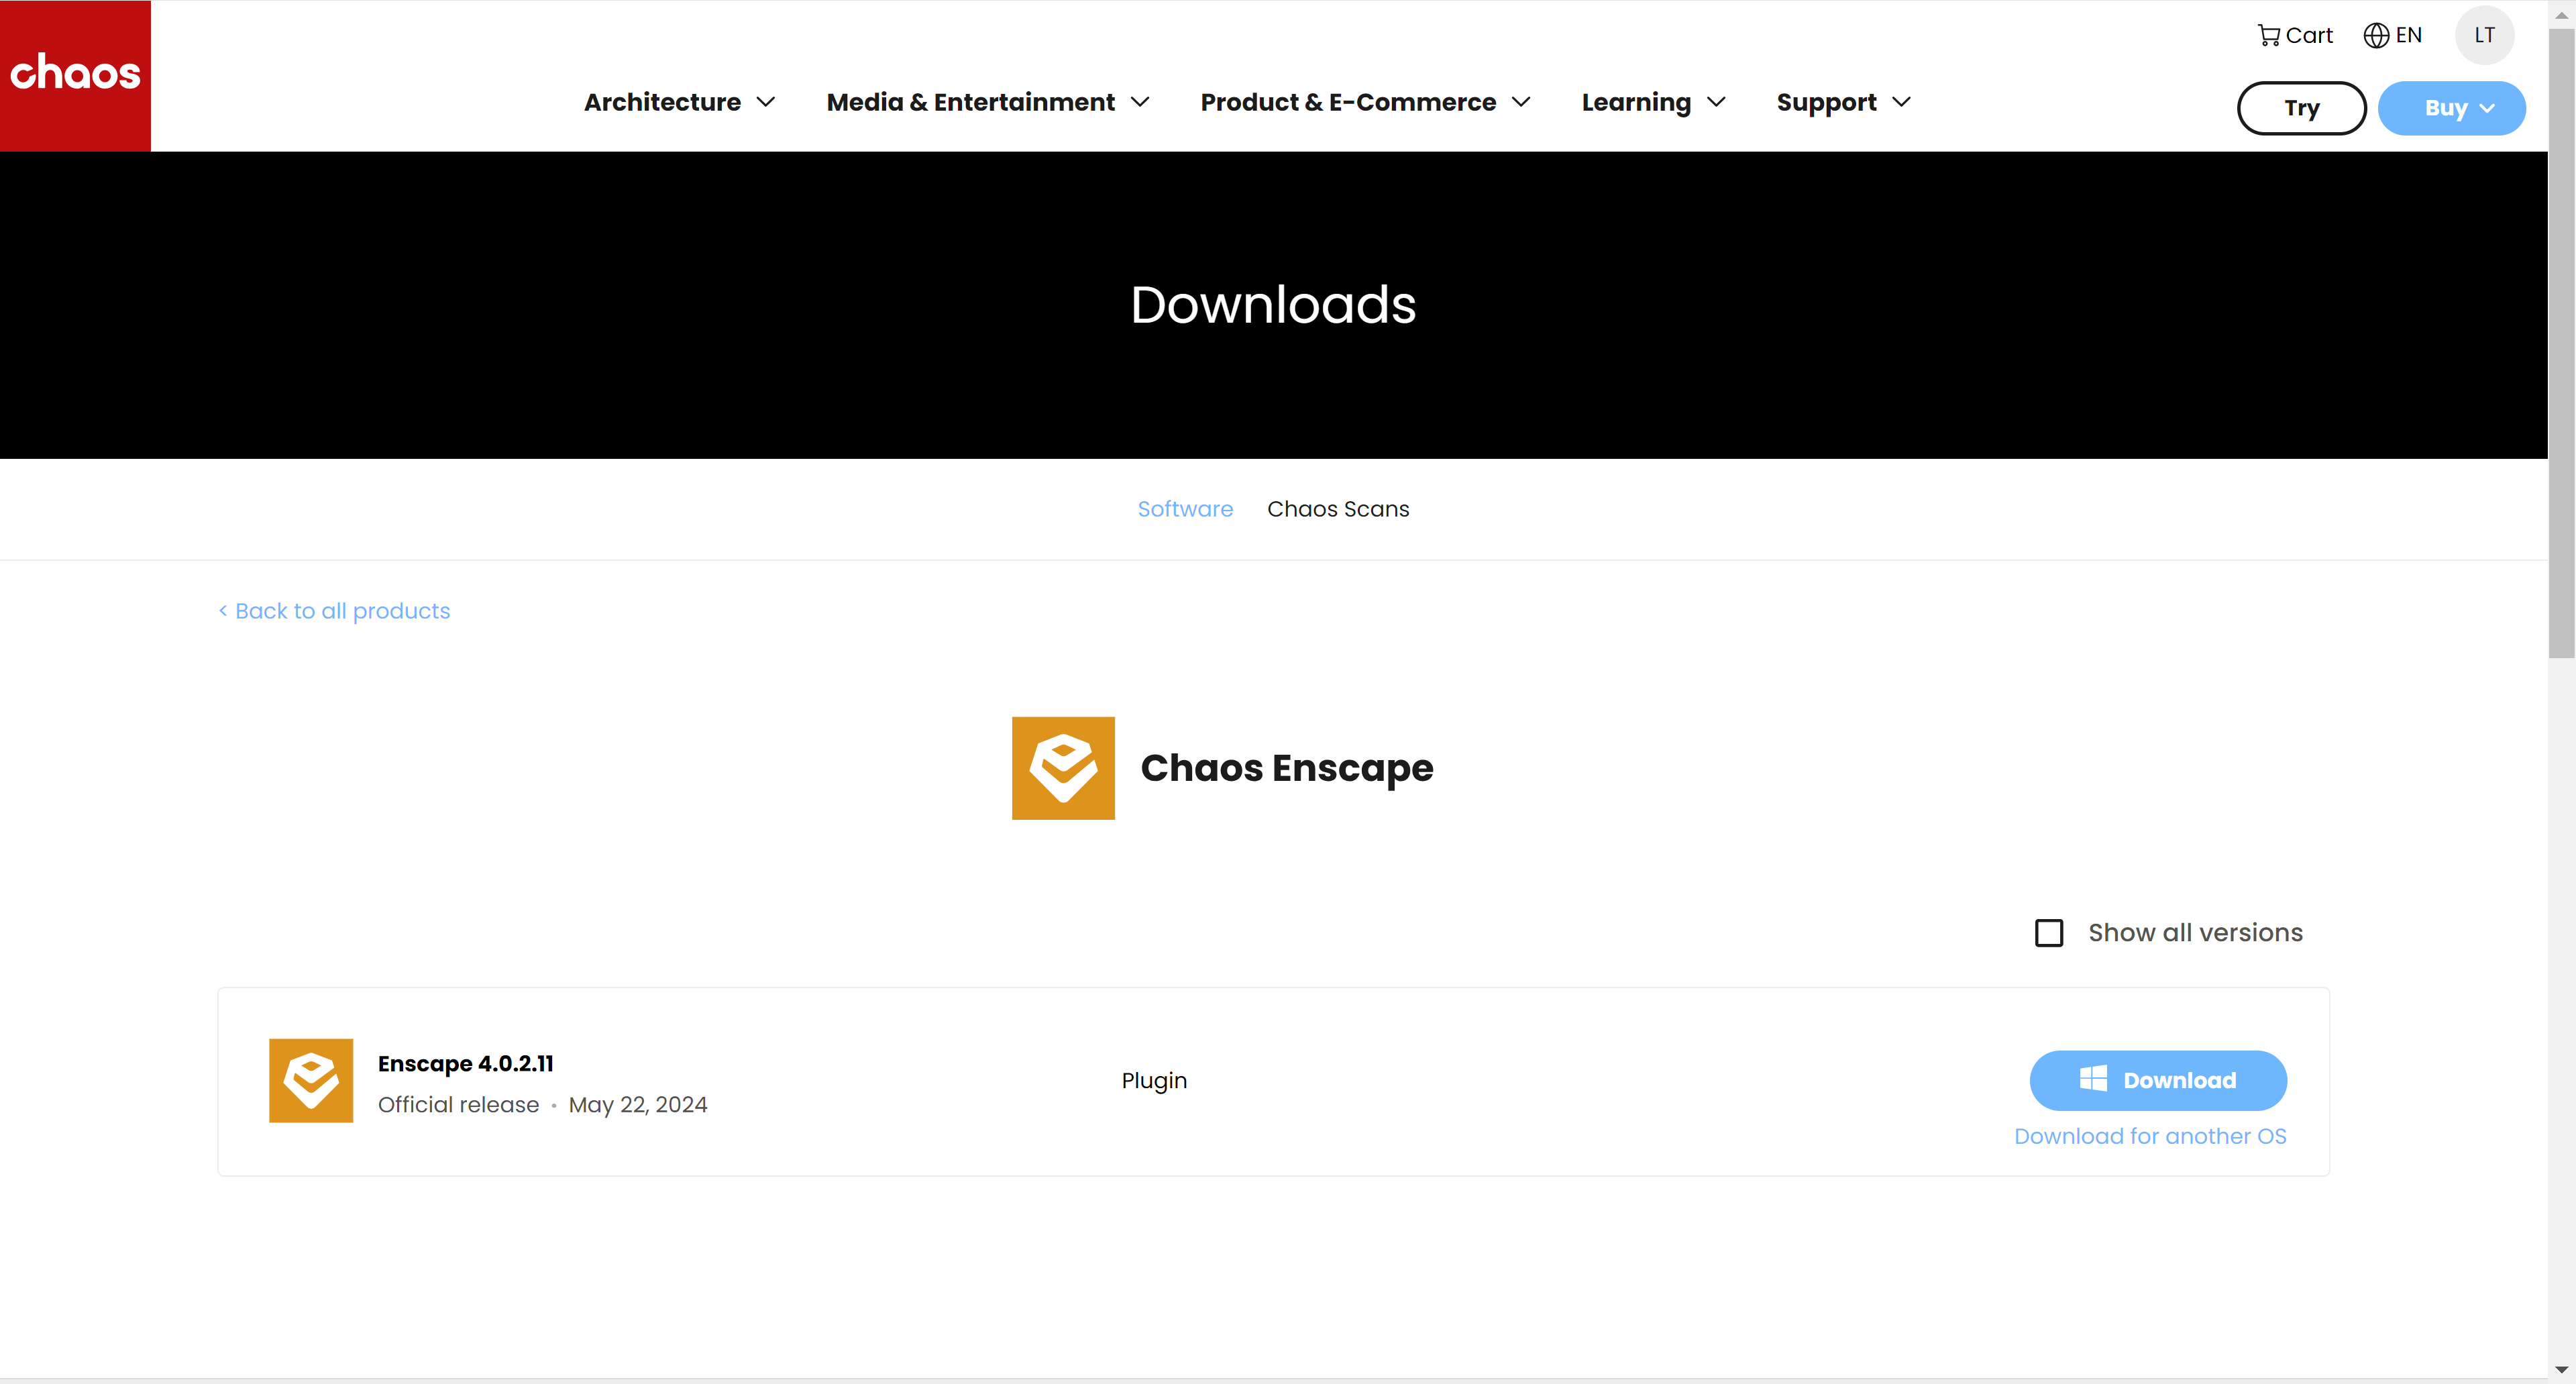
Task: Download Enscape 4.0.2.11 for Windows
Action: click(2158, 1080)
